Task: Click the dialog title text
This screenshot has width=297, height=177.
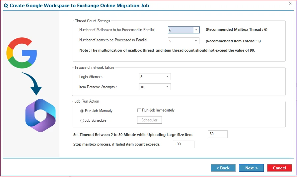Action: pyautogui.click(x=79, y=6)
